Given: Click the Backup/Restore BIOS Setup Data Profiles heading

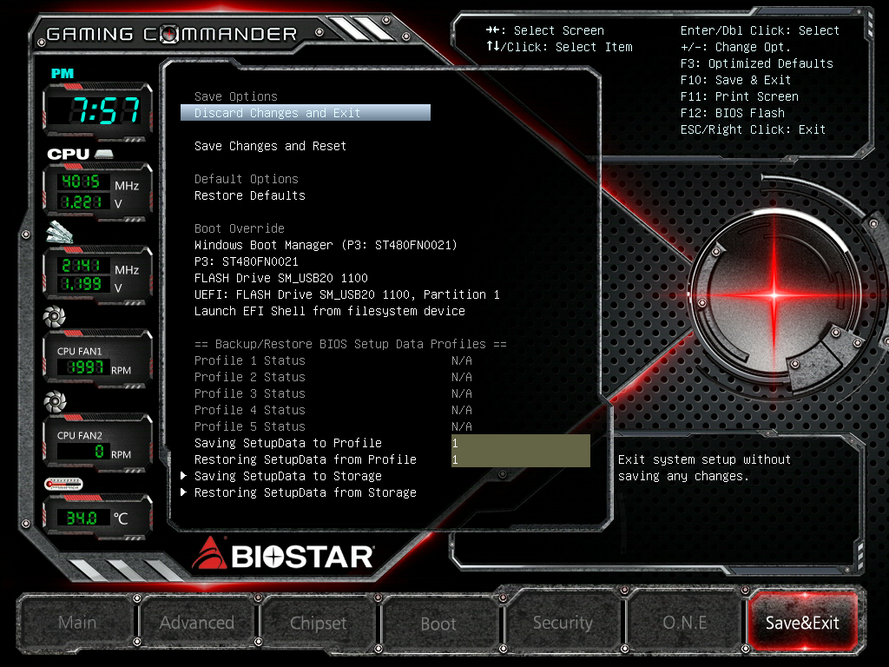Looking at the screenshot, I should pyautogui.click(x=351, y=344).
